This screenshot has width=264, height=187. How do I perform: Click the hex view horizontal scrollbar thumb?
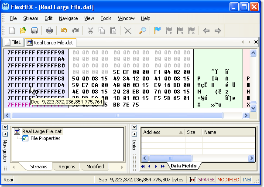pyautogui.click(x=117, y=116)
